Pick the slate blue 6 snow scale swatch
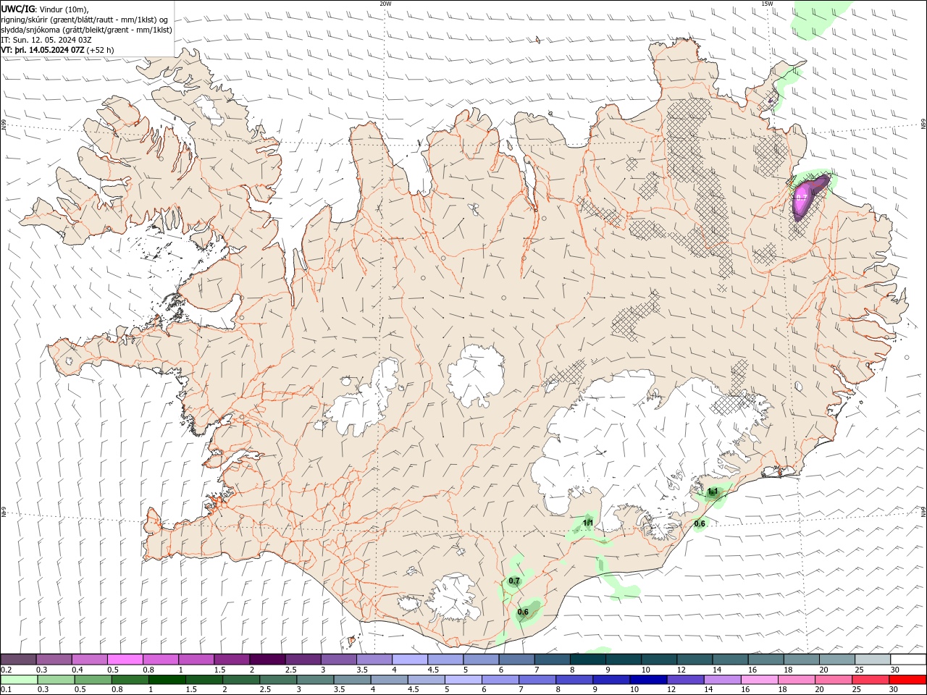The height and width of the screenshot is (695, 927). click(x=517, y=659)
